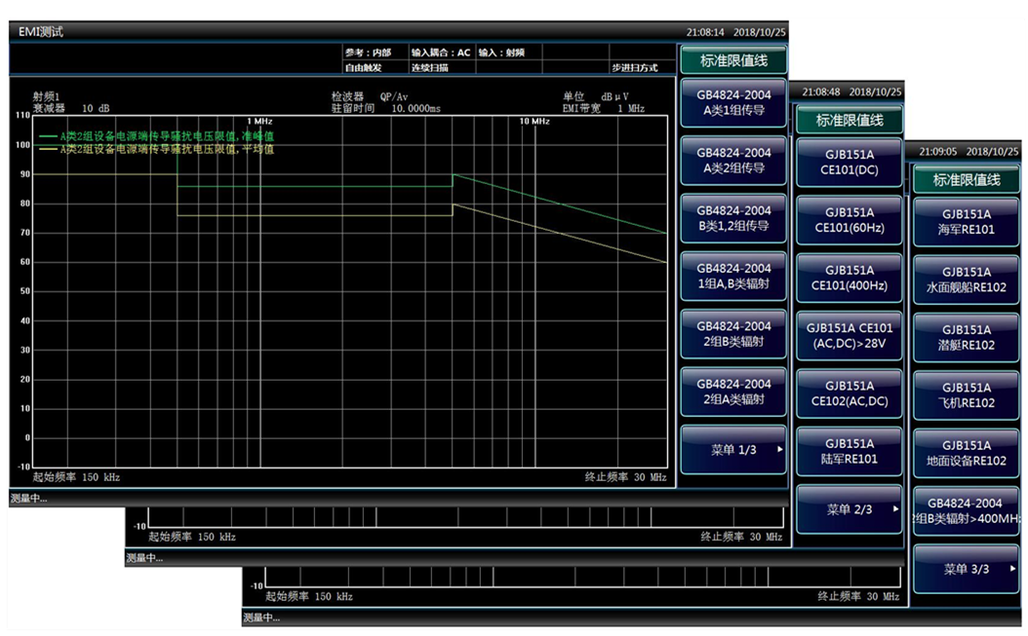Choose GJB151A 潜艇RE102 softkey
Image resolution: width=1028 pixels, height=636 pixels.
point(966,337)
